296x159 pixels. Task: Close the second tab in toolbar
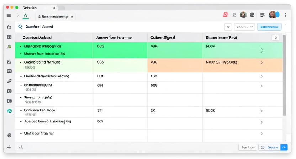tap(72, 17)
